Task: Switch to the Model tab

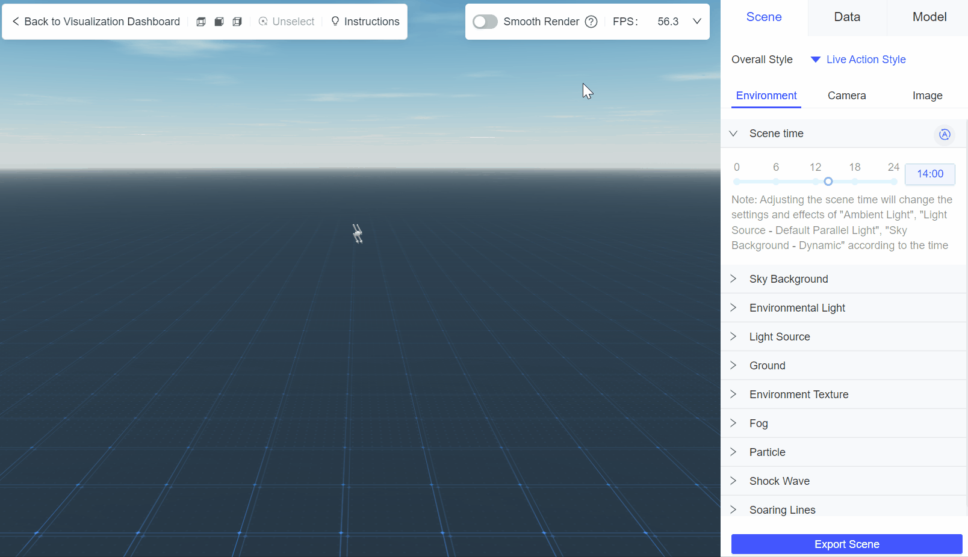Action: point(929,17)
